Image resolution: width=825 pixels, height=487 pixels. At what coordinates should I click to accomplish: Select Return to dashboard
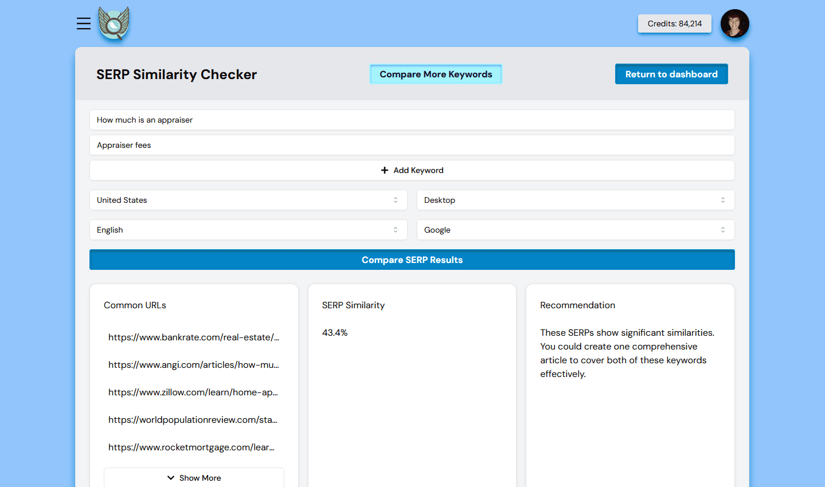[671, 74]
